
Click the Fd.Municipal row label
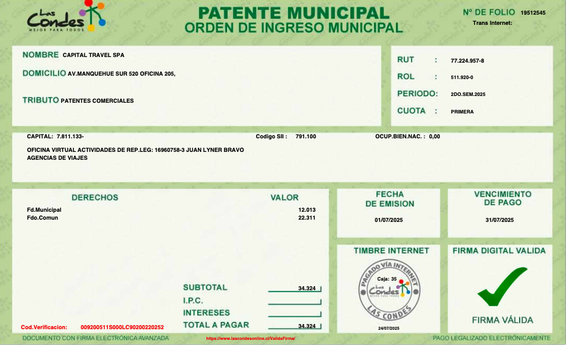point(44,210)
